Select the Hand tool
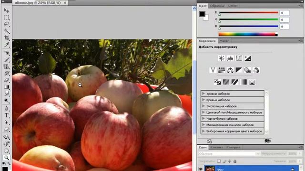Image resolution: width=305 pixels, height=171 pixels. [x=6, y=151]
